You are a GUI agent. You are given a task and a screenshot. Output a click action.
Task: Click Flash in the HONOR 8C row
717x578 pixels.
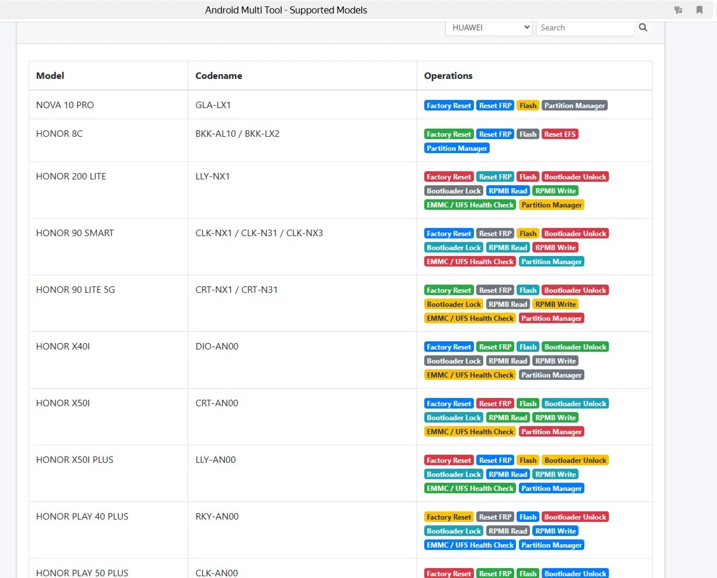tap(528, 134)
